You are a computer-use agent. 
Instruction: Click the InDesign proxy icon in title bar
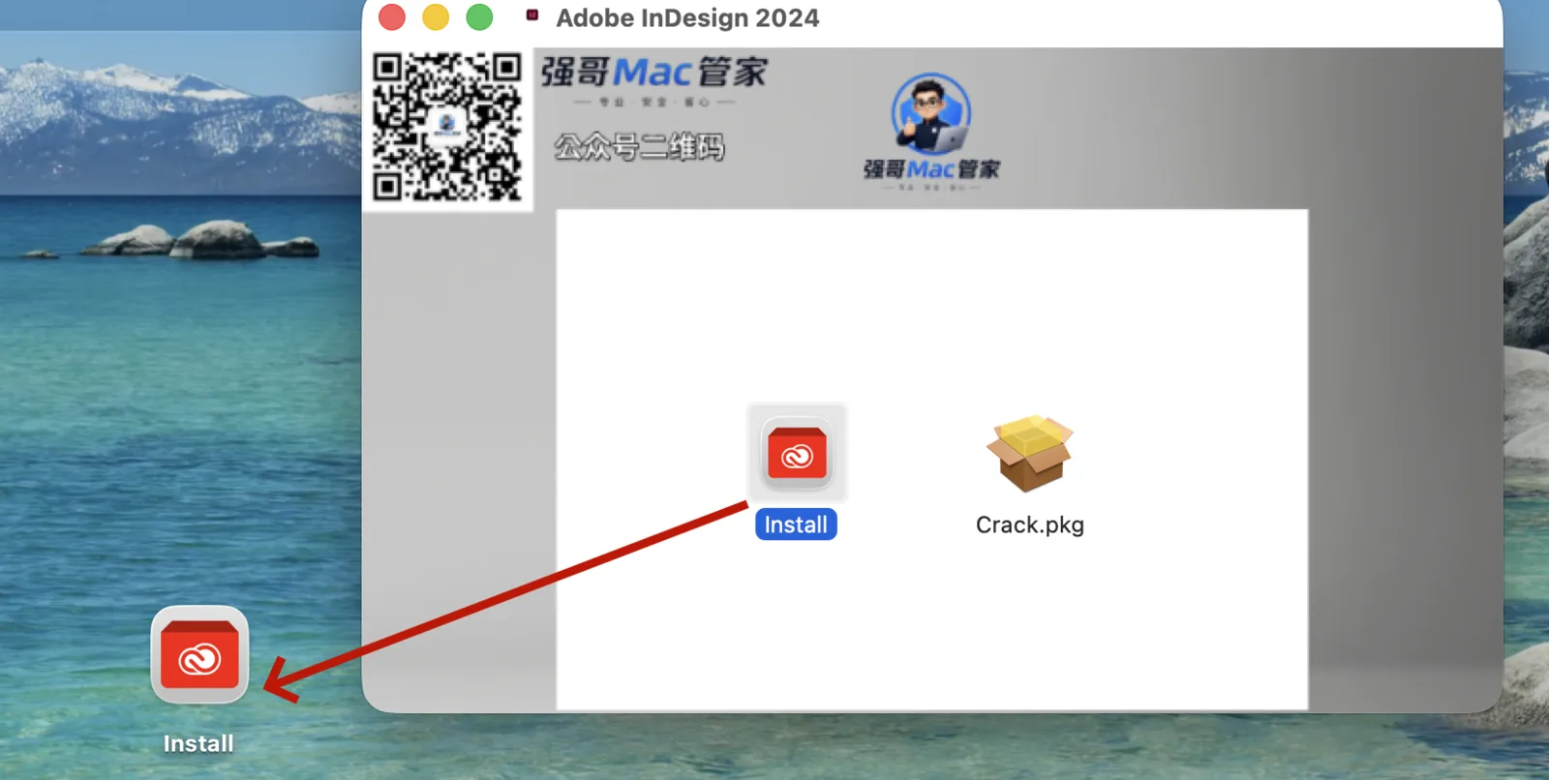[532, 15]
